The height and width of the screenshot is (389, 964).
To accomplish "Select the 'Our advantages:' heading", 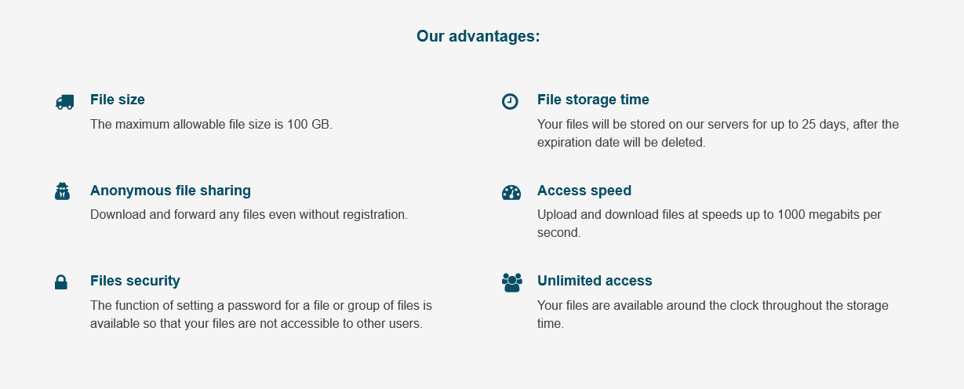I will tap(478, 36).
